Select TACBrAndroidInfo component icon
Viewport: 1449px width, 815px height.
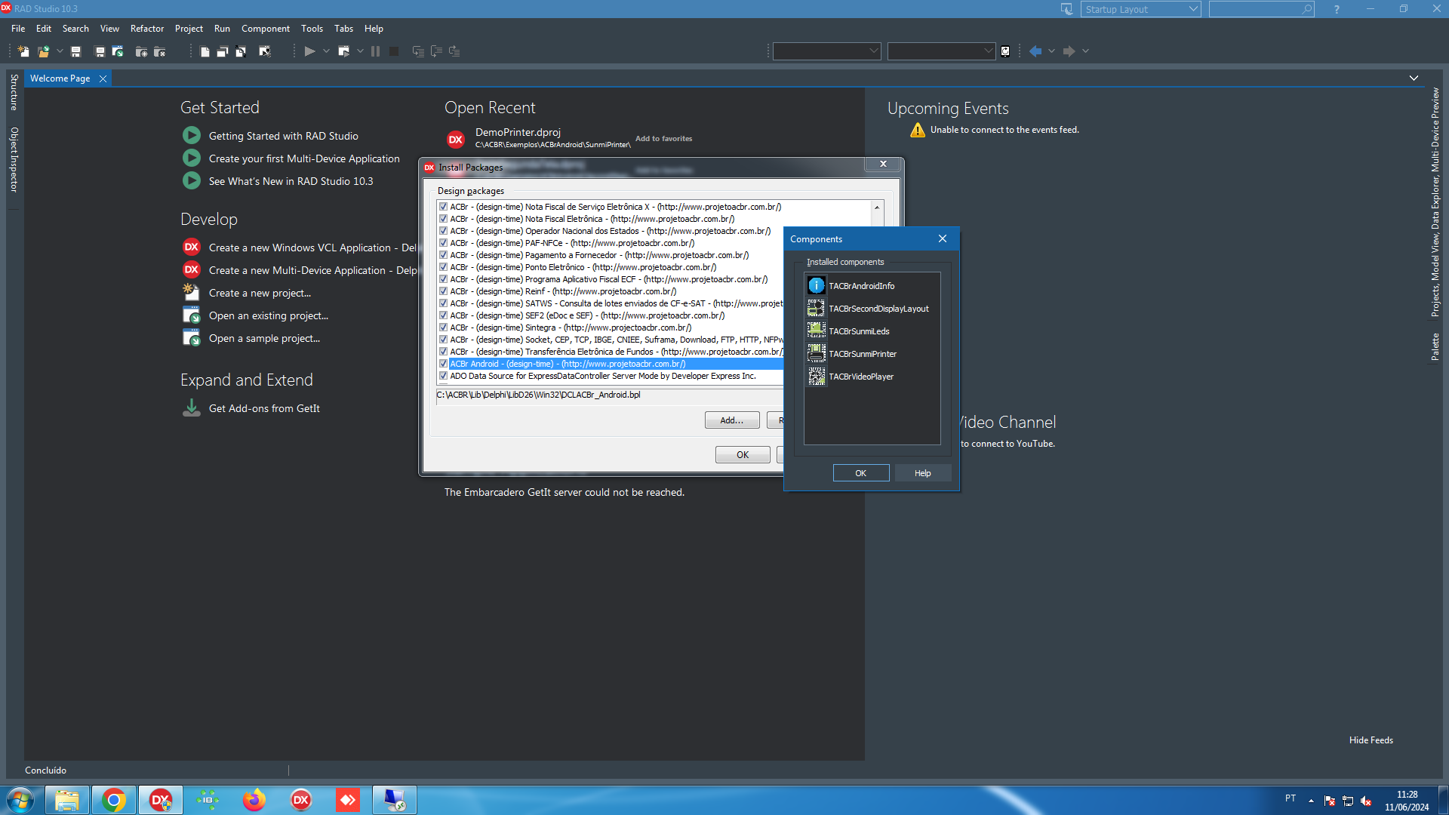click(816, 285)
